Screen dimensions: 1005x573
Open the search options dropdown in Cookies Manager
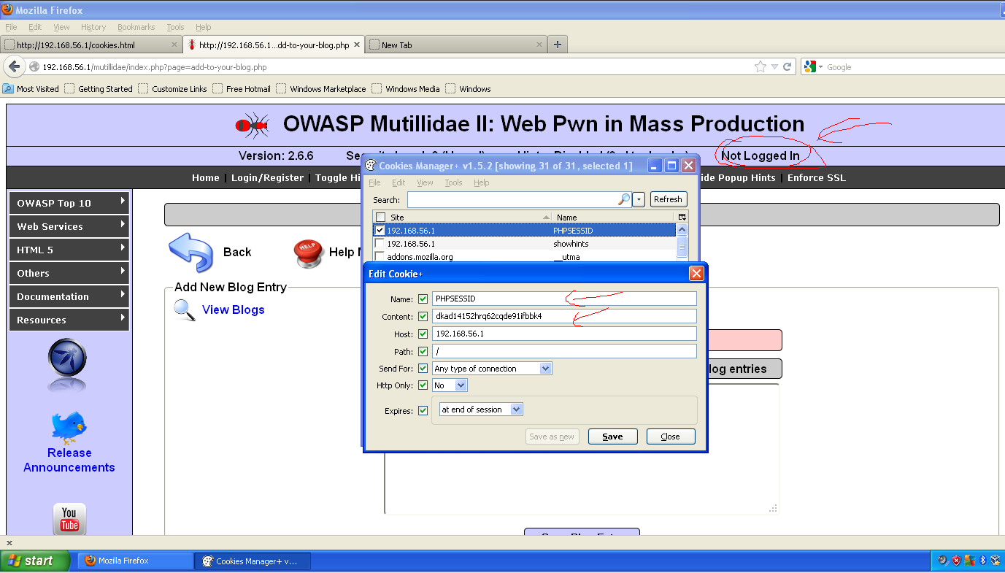pos(639,199)
